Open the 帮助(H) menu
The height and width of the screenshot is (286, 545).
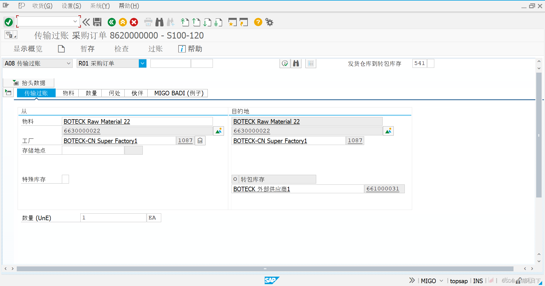(129, 6)
